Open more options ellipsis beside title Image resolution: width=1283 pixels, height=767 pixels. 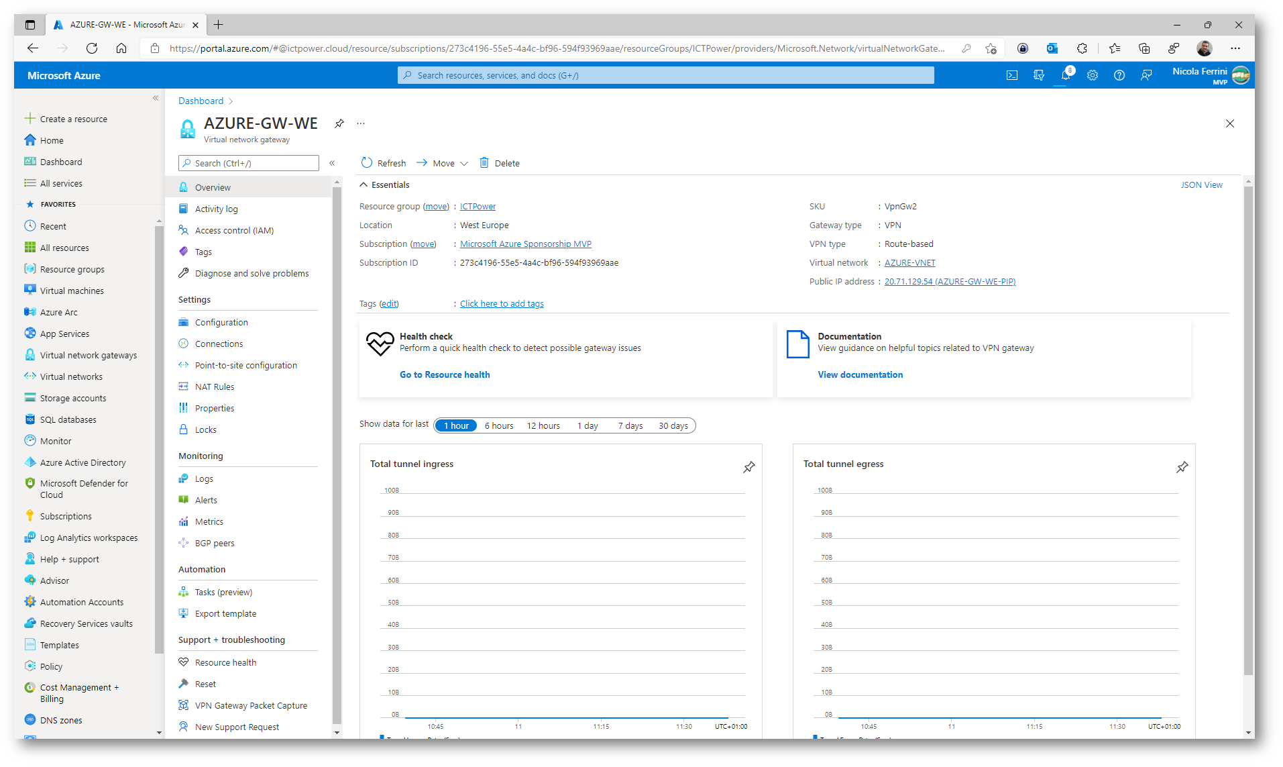pos(361,123)
